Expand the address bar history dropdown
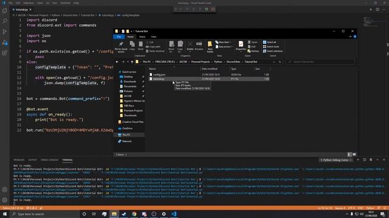Image resolution: width=389 pixels, height=218 pixels. pos(274,62)
